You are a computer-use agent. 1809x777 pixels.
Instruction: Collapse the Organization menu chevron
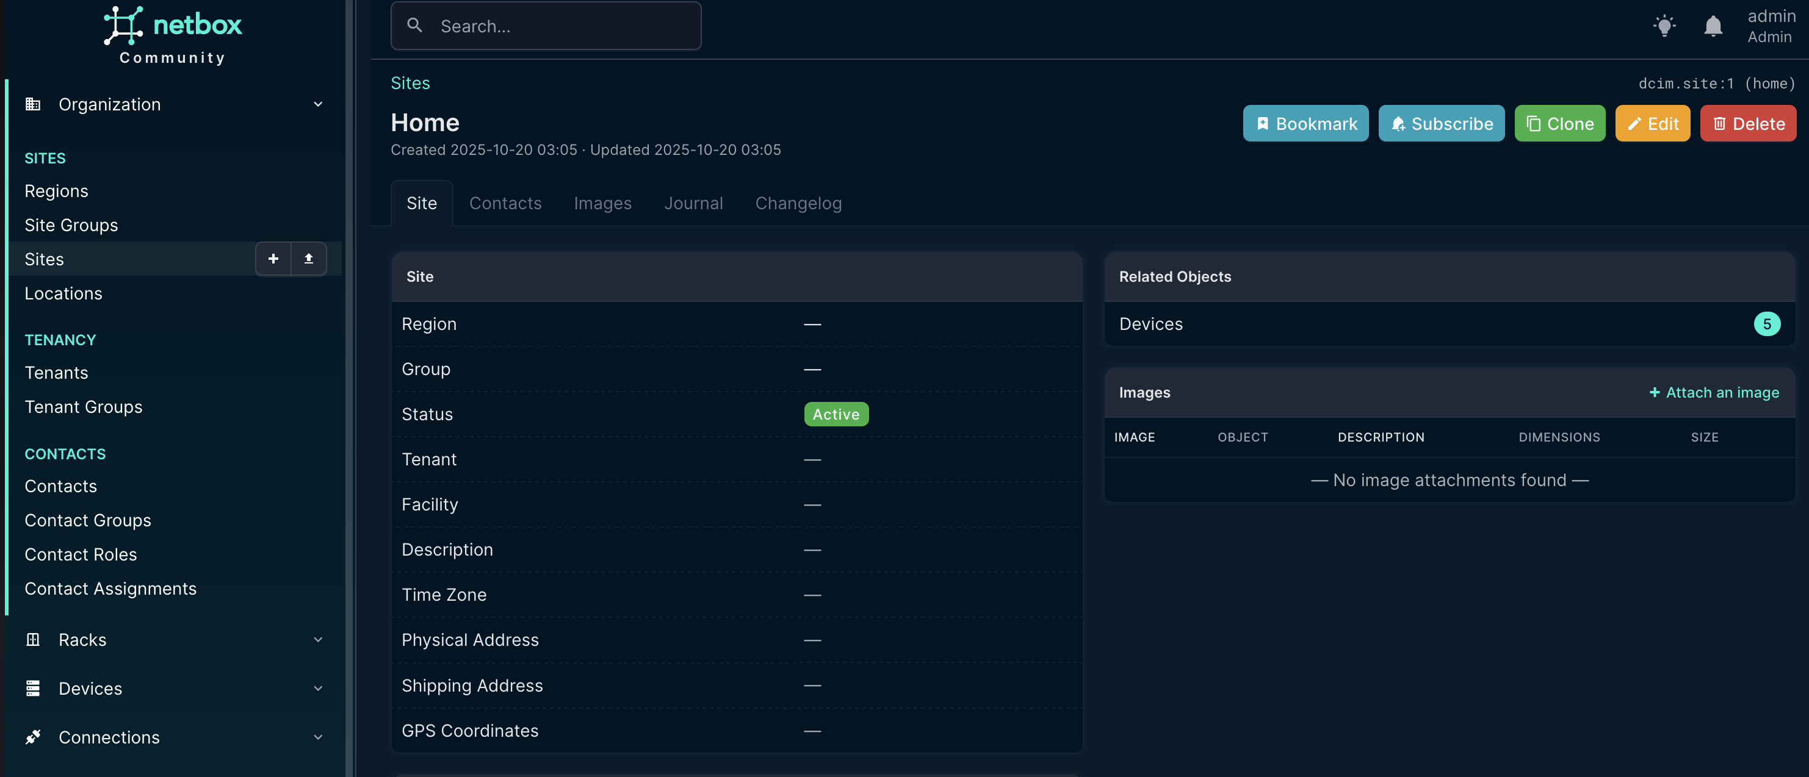(x=318, y=104)
